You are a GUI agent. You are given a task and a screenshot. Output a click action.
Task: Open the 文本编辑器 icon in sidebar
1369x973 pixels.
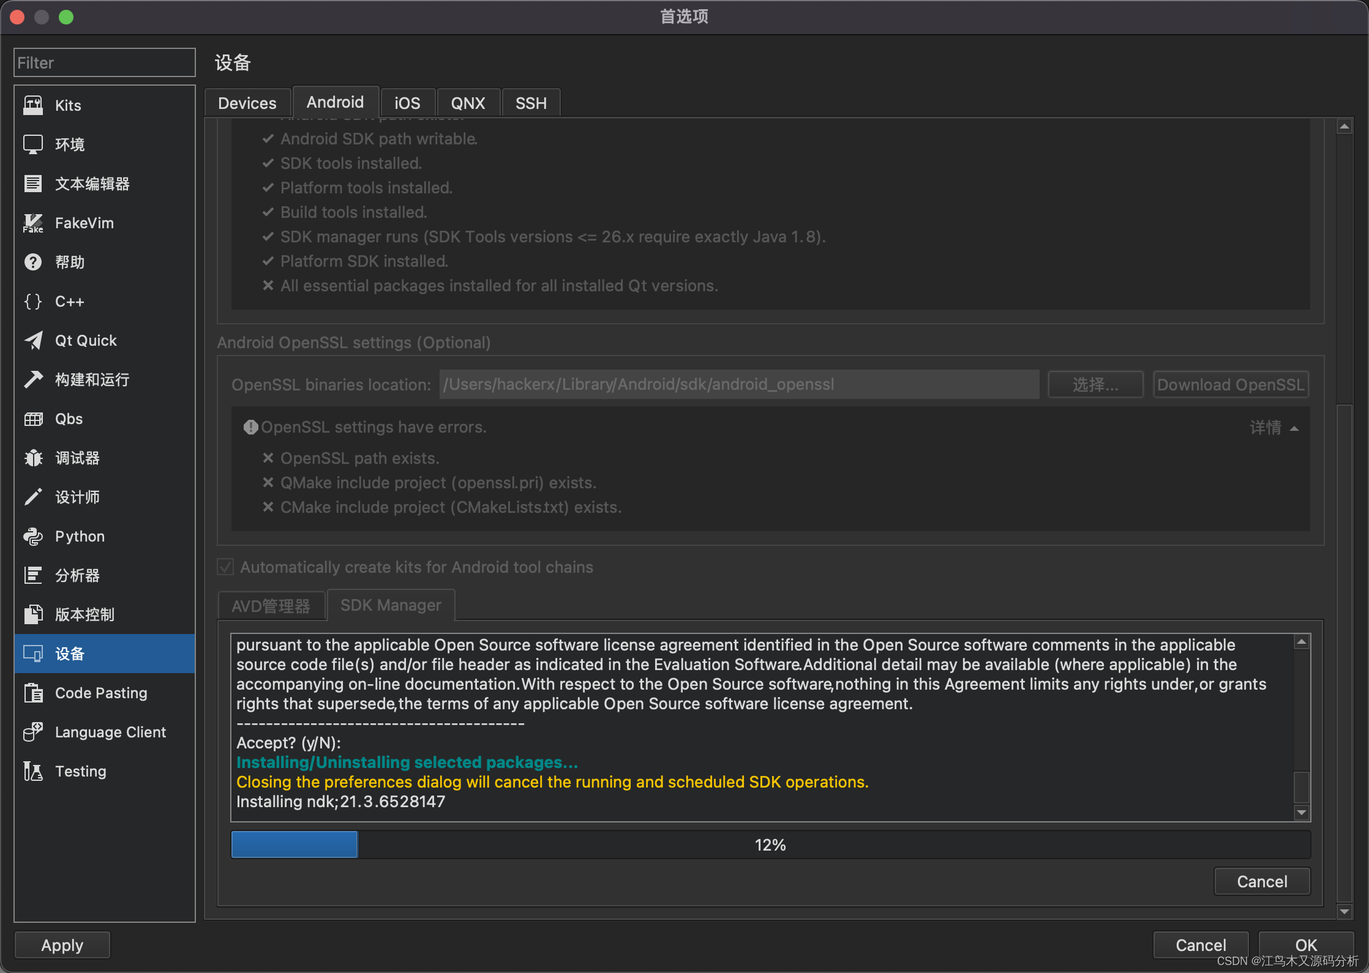tap(33, 184)
